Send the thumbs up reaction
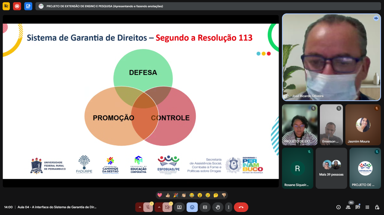 [168, 195]
